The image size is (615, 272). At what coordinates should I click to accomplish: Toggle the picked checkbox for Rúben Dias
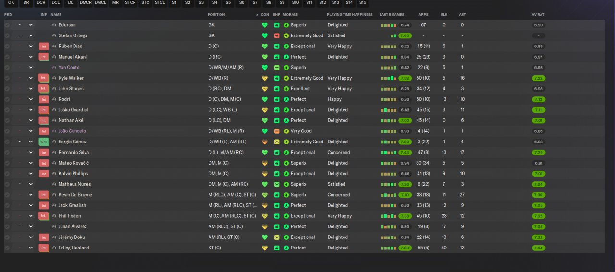pos(7,46)
